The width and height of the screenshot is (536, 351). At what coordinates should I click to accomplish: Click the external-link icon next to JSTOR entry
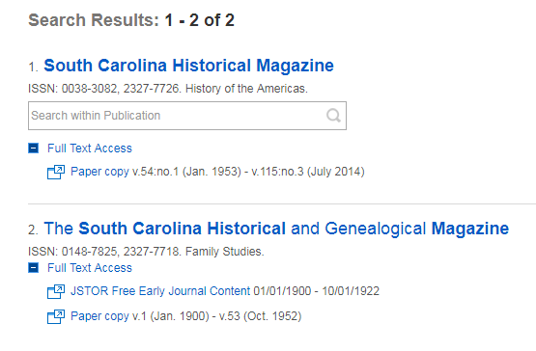click(56, 291)
